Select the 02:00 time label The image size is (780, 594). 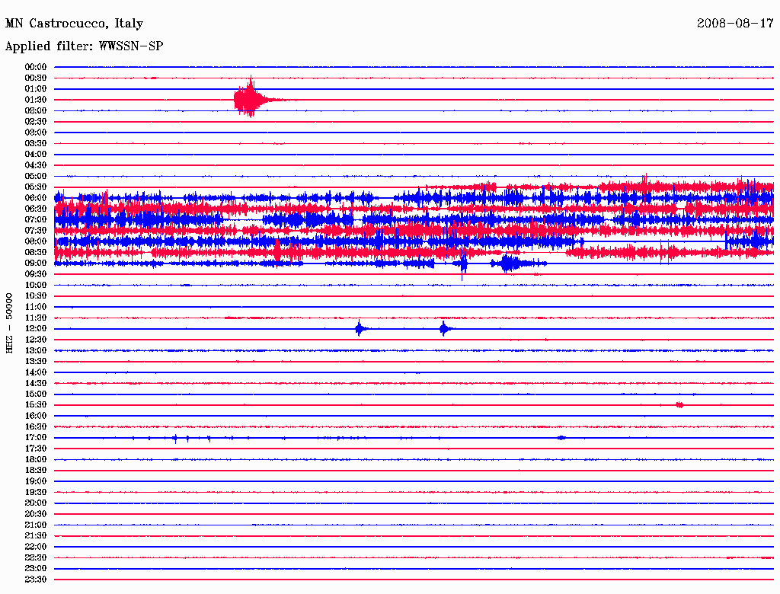pos(36,111)
